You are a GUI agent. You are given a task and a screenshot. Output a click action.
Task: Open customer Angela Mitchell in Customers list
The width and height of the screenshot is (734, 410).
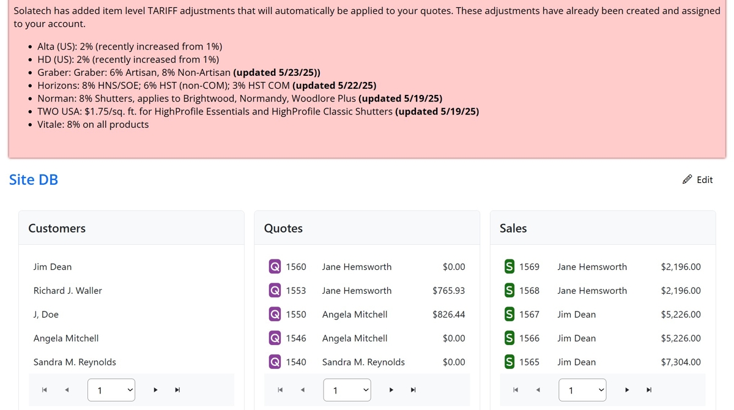pyautogui.click(x=66, y=338)
